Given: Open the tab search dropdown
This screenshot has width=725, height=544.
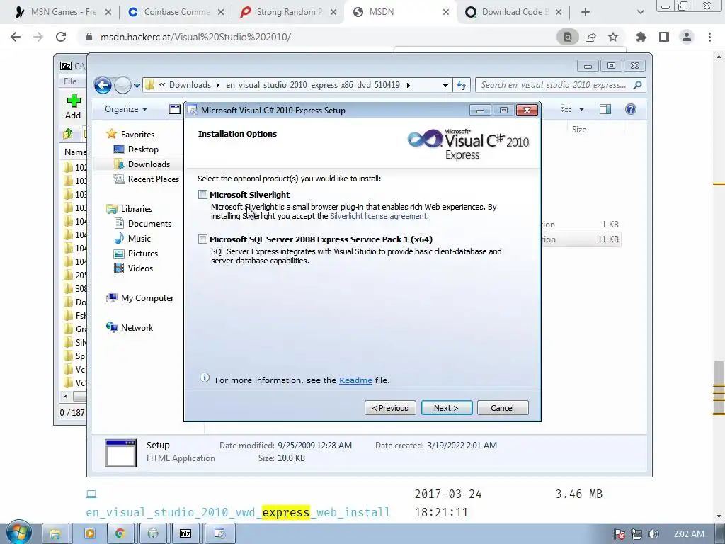Looking at the screenshot, I should pyautogui.click(x=640, y=13).
